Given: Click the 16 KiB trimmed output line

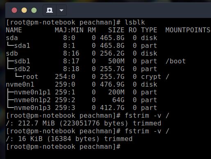Looking at the screenshot, I should coord(69,139).
